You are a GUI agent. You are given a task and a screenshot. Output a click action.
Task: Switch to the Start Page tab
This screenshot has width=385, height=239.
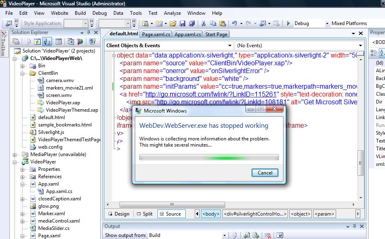point(216,34)
